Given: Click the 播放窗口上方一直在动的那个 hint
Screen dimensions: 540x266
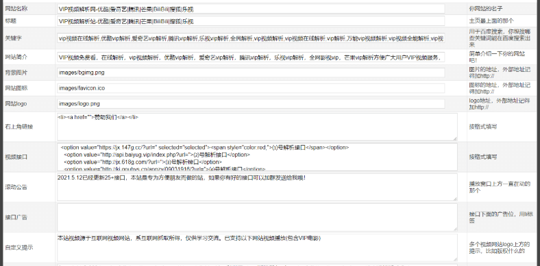Looking at the screenshot, I should coord(500,187).
